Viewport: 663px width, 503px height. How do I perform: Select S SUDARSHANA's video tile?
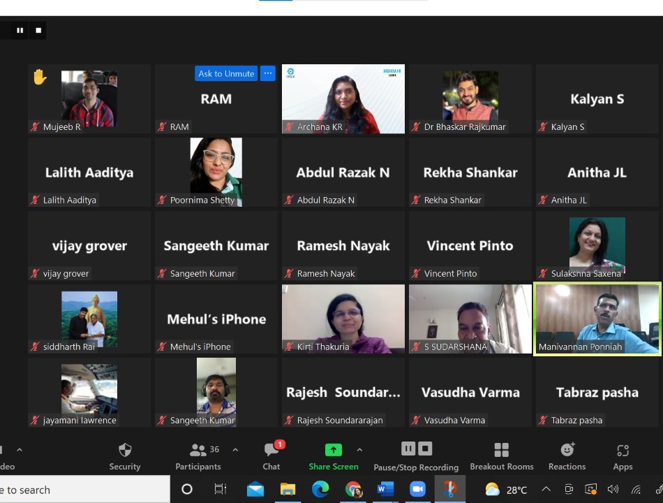[x=470, y=319]
